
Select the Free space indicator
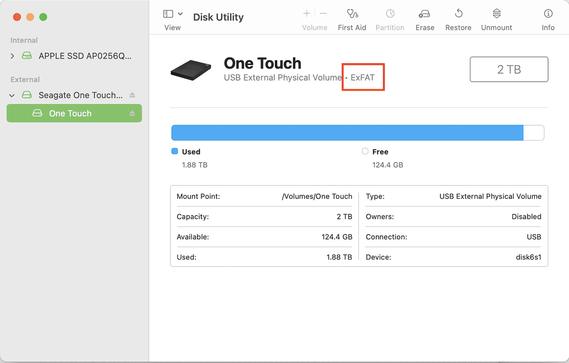click(365, 151)
